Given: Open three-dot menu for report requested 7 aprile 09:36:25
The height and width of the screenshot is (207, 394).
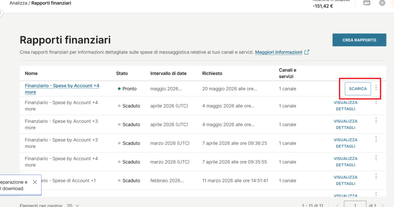Looking at the screenshot, I should tap(376, 139).
